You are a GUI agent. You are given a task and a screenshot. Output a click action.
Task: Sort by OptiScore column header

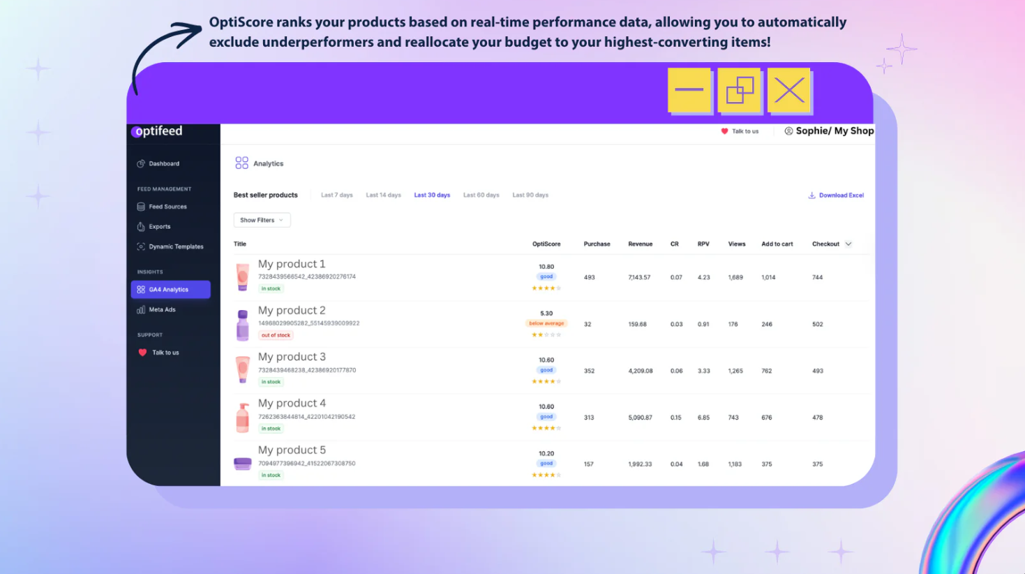click(x=546, y=244)
